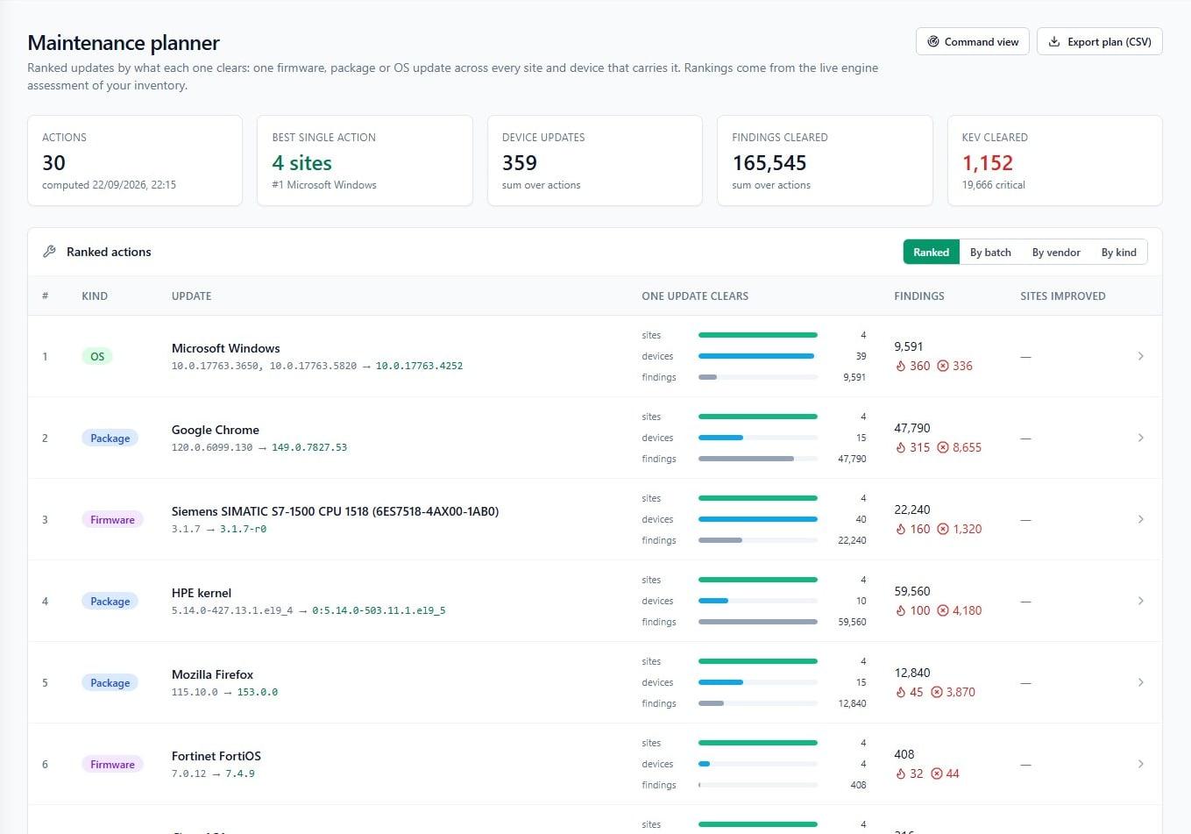Expand the Siemens SIMATIC row chevron
Image resolution: width=1191 pixels, height=834 pixels.
coord(1140,519)
